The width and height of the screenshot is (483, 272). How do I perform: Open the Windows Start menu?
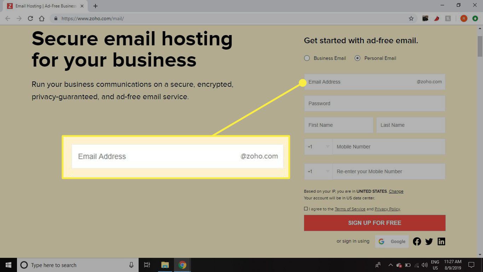point(8,265)
